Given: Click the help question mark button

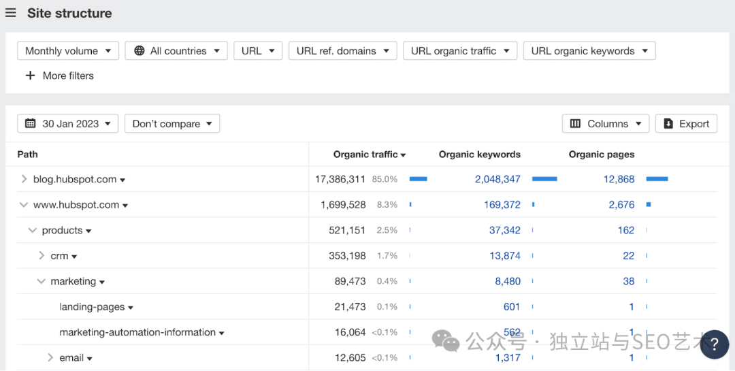Looking at the screenshot, I should [x=714, y=344].
